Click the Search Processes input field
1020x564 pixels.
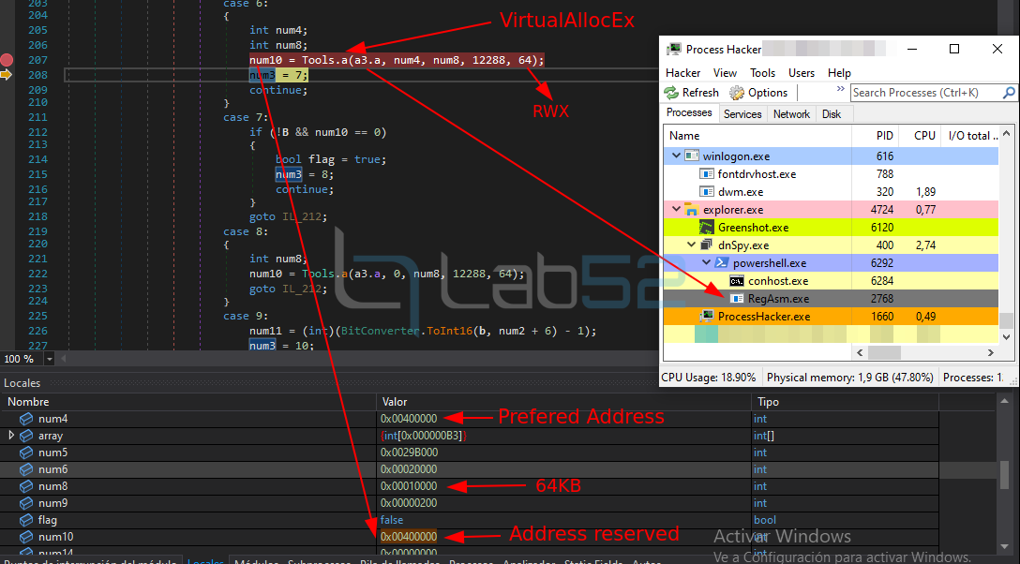(925, 93)
